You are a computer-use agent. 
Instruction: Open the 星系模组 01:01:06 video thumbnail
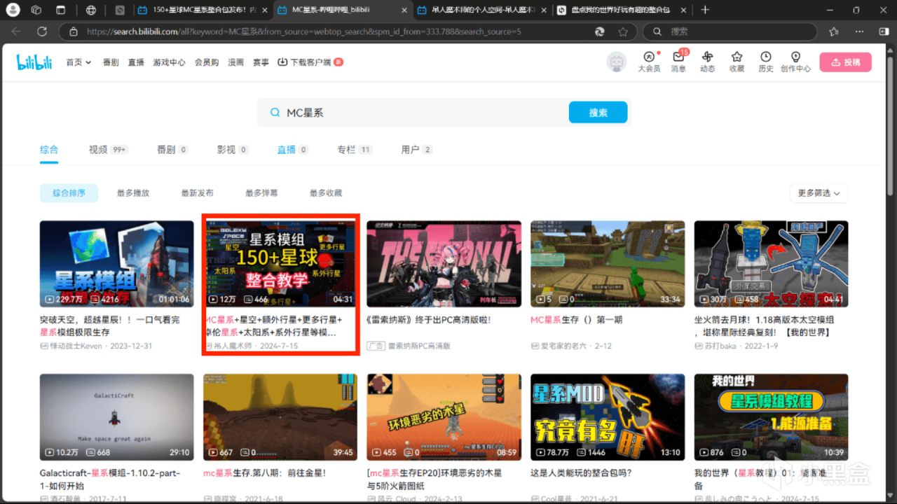116,265
